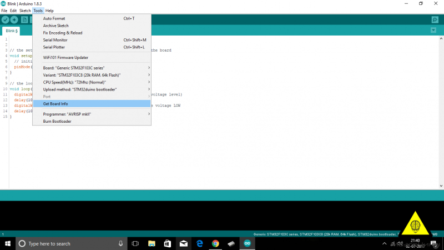
Task: Open Serial Monitor magnifier icon in toolbar
Action: pyautogui.click(x=435, y=19)
